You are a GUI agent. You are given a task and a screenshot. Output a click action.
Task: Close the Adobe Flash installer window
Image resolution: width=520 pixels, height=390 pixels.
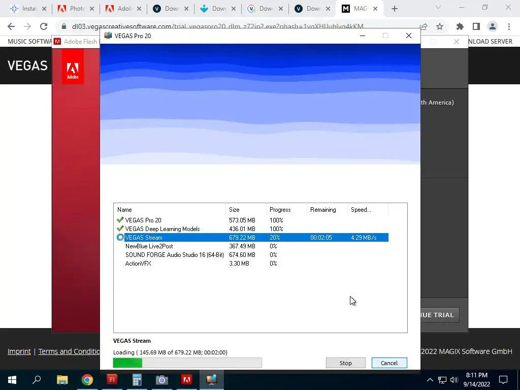click(457, 42)
